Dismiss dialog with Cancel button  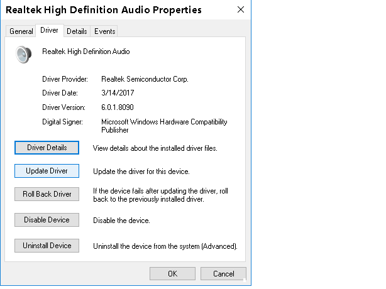point(223,273)
